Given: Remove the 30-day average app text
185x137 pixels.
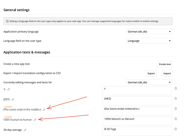Looking at the screenshot, I should pyautogui.click(x=176, y=129).
